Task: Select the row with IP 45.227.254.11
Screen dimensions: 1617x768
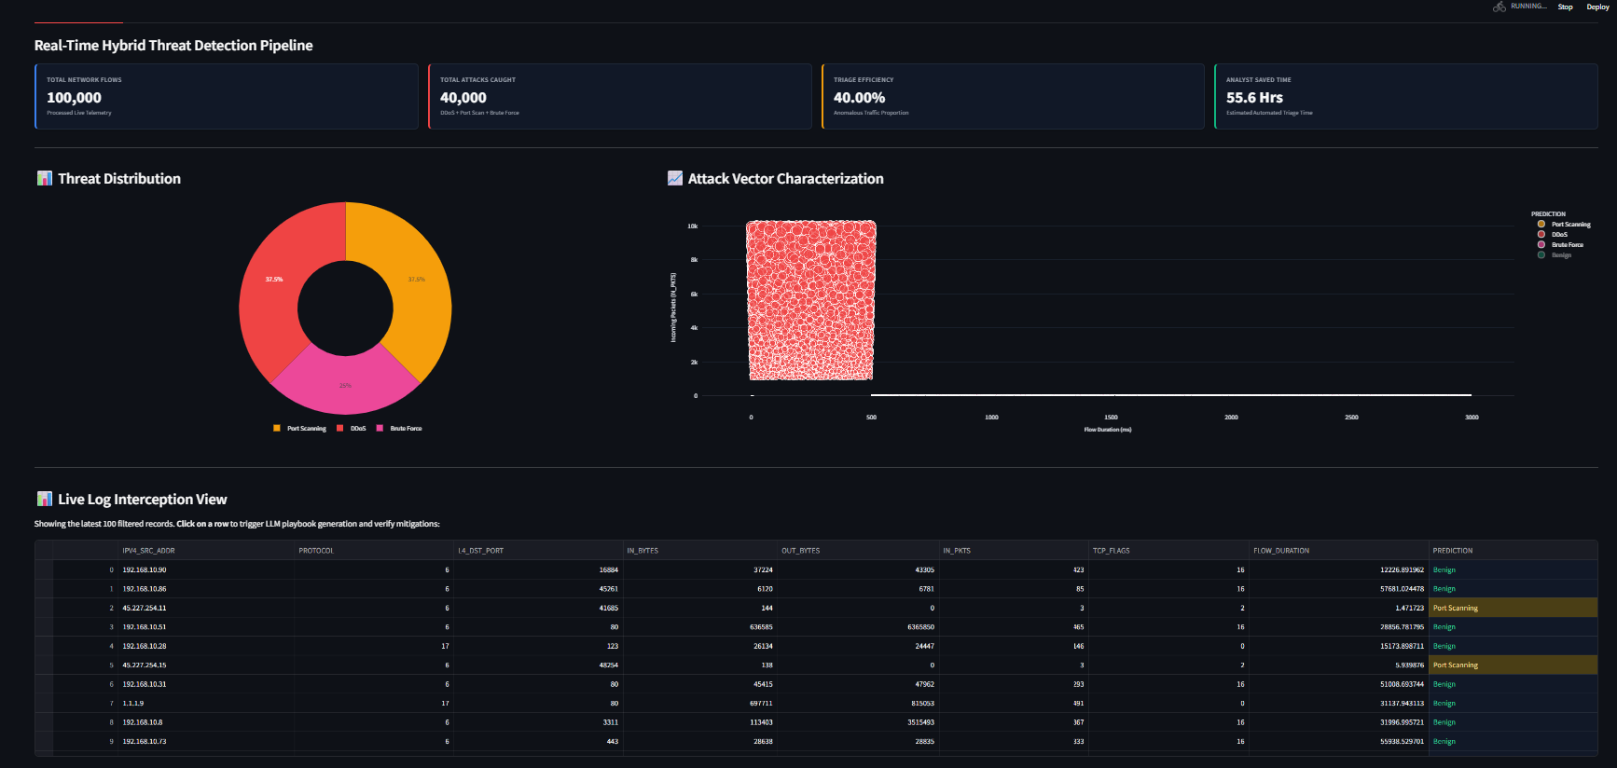Action: coord(816,608)
